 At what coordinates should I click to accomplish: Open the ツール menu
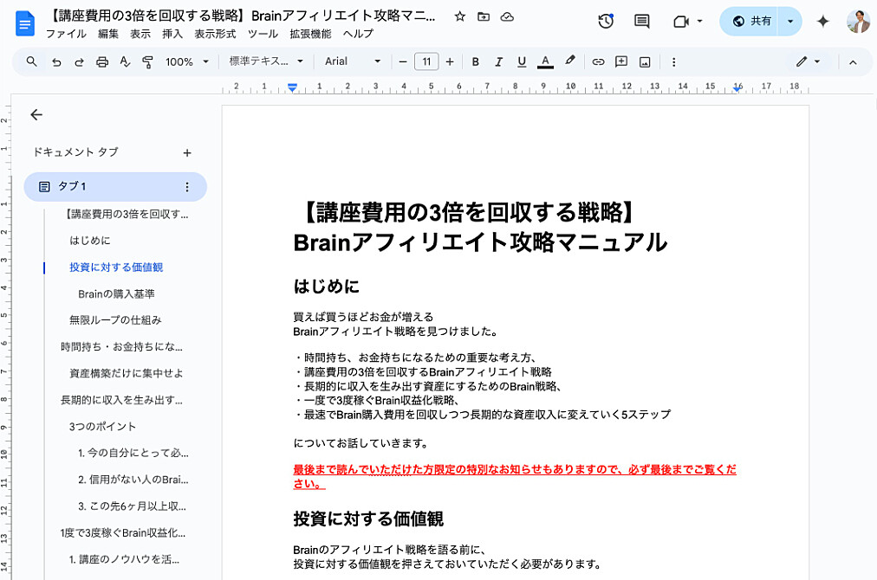(x=263, y=34)
